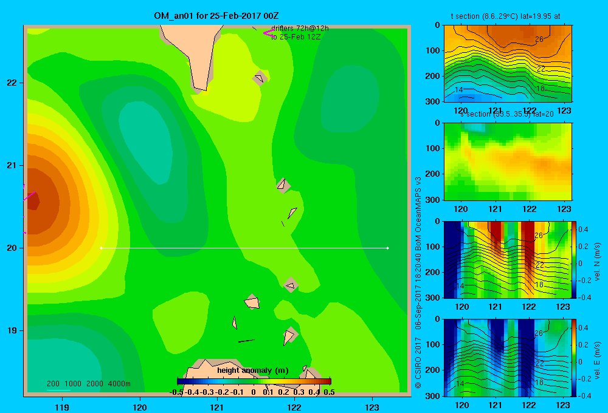Screen dimensions: 608x413
Task: Click the "height anomaly (m)" label
Action: point(253,370)
